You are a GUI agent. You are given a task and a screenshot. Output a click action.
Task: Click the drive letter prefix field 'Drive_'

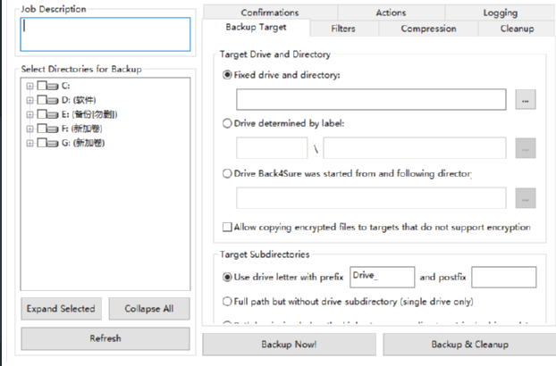(x=382, y=277)
